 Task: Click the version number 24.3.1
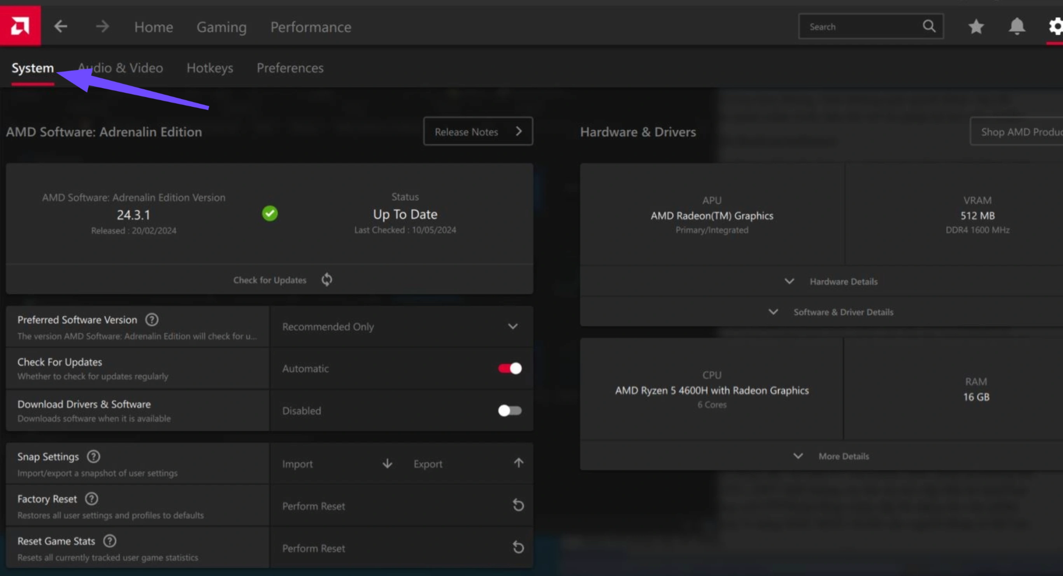pyautogui.click(x=133, y=215)
